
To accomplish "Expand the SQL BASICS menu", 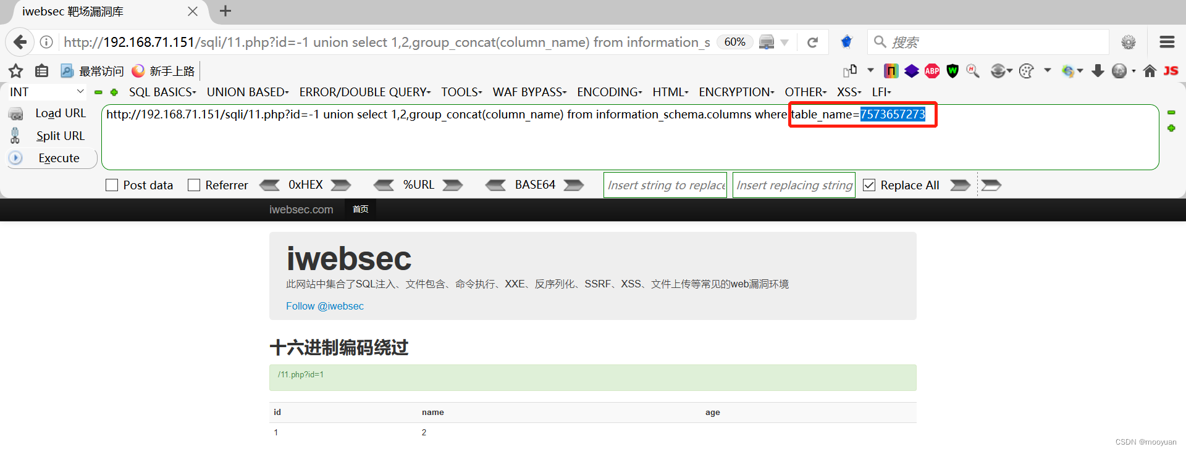I will click(x=162, y=92).
